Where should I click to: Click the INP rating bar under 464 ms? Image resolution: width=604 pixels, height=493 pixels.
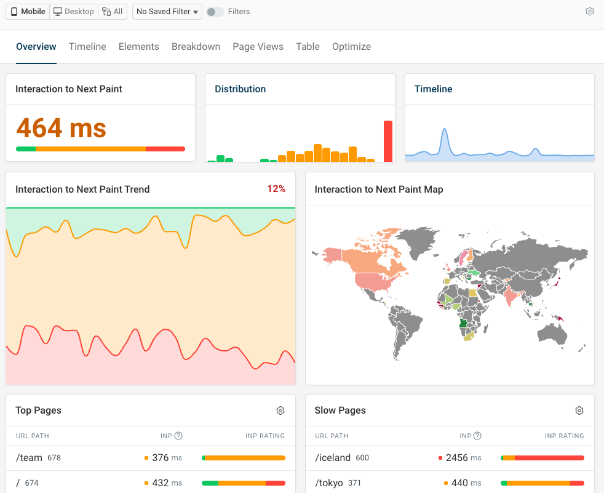(x=100, y=149)
